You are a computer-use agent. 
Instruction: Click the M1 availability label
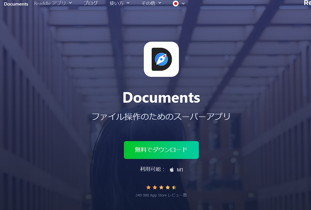tap(180, 170)
